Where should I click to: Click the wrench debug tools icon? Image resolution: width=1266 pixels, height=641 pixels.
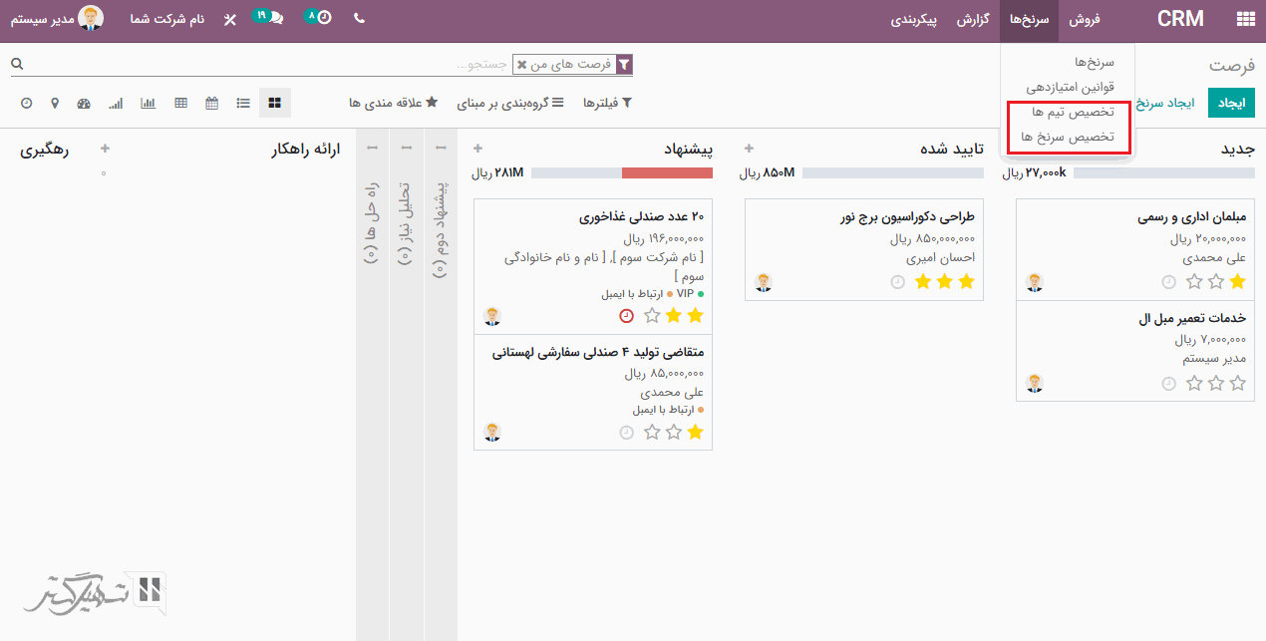point(229,19)
